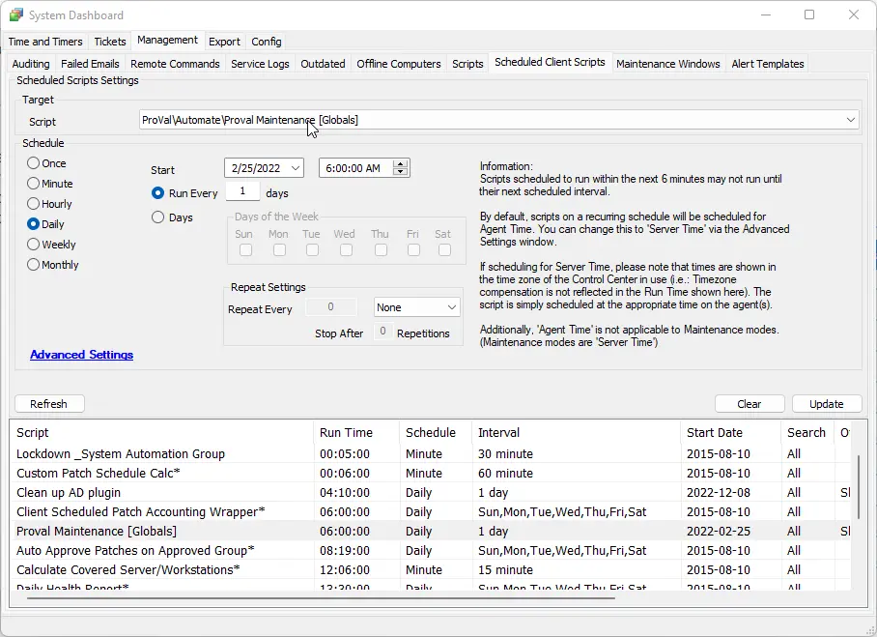The image size is (877, 637).
Task: Sort by Start Date column header
Action: [x=730, y=432]
